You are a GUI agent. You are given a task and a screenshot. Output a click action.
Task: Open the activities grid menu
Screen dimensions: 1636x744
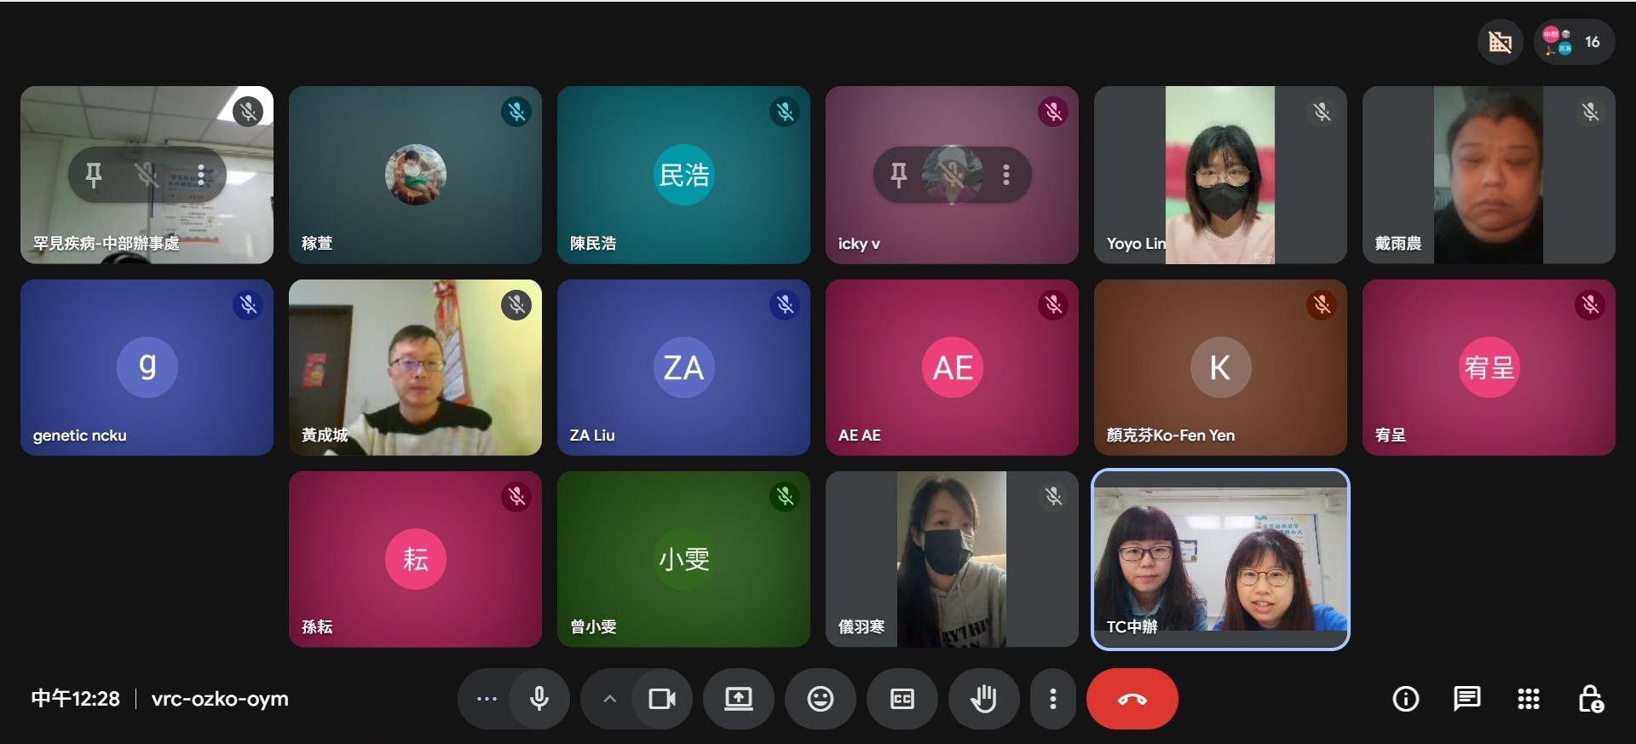coord(1528,699)
